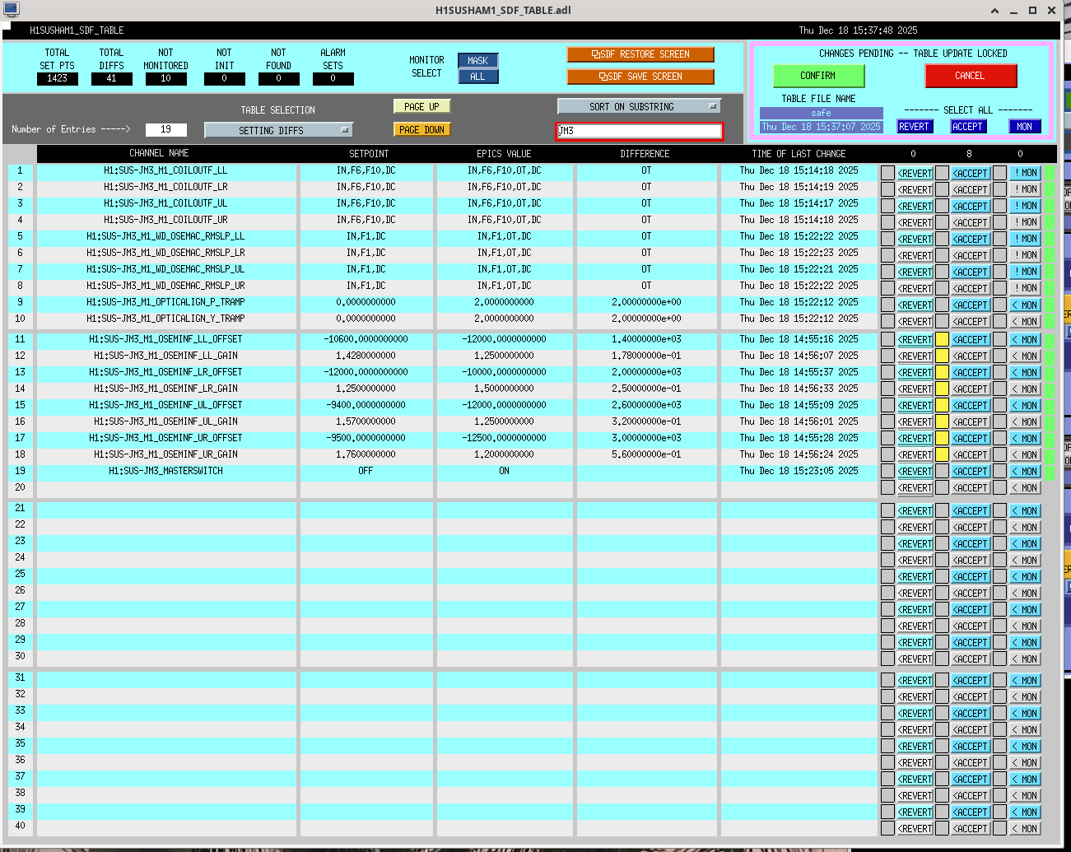1071x852 pixels.
Task: Click the ! MON button in row 1
Action: click(x=1025, y=173)
